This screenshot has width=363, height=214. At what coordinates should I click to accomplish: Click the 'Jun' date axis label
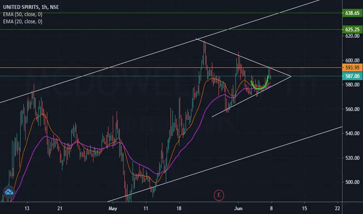[x=238, y=209]
